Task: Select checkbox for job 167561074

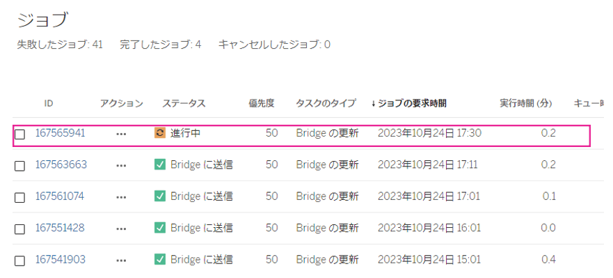Action: [19, 198]
